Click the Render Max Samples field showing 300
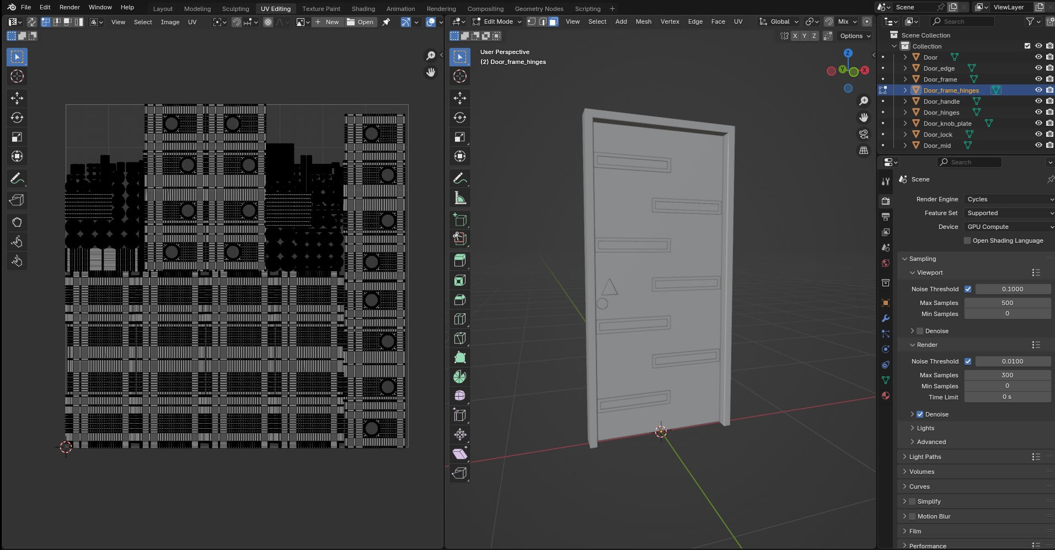Image resolution: width=1055 pixels, height=550 pixels. 1007,375
